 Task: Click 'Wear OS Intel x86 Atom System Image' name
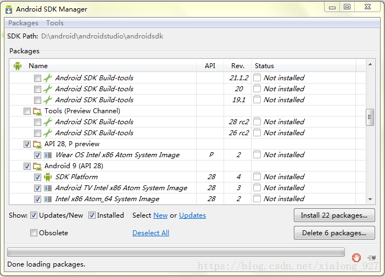118,155
